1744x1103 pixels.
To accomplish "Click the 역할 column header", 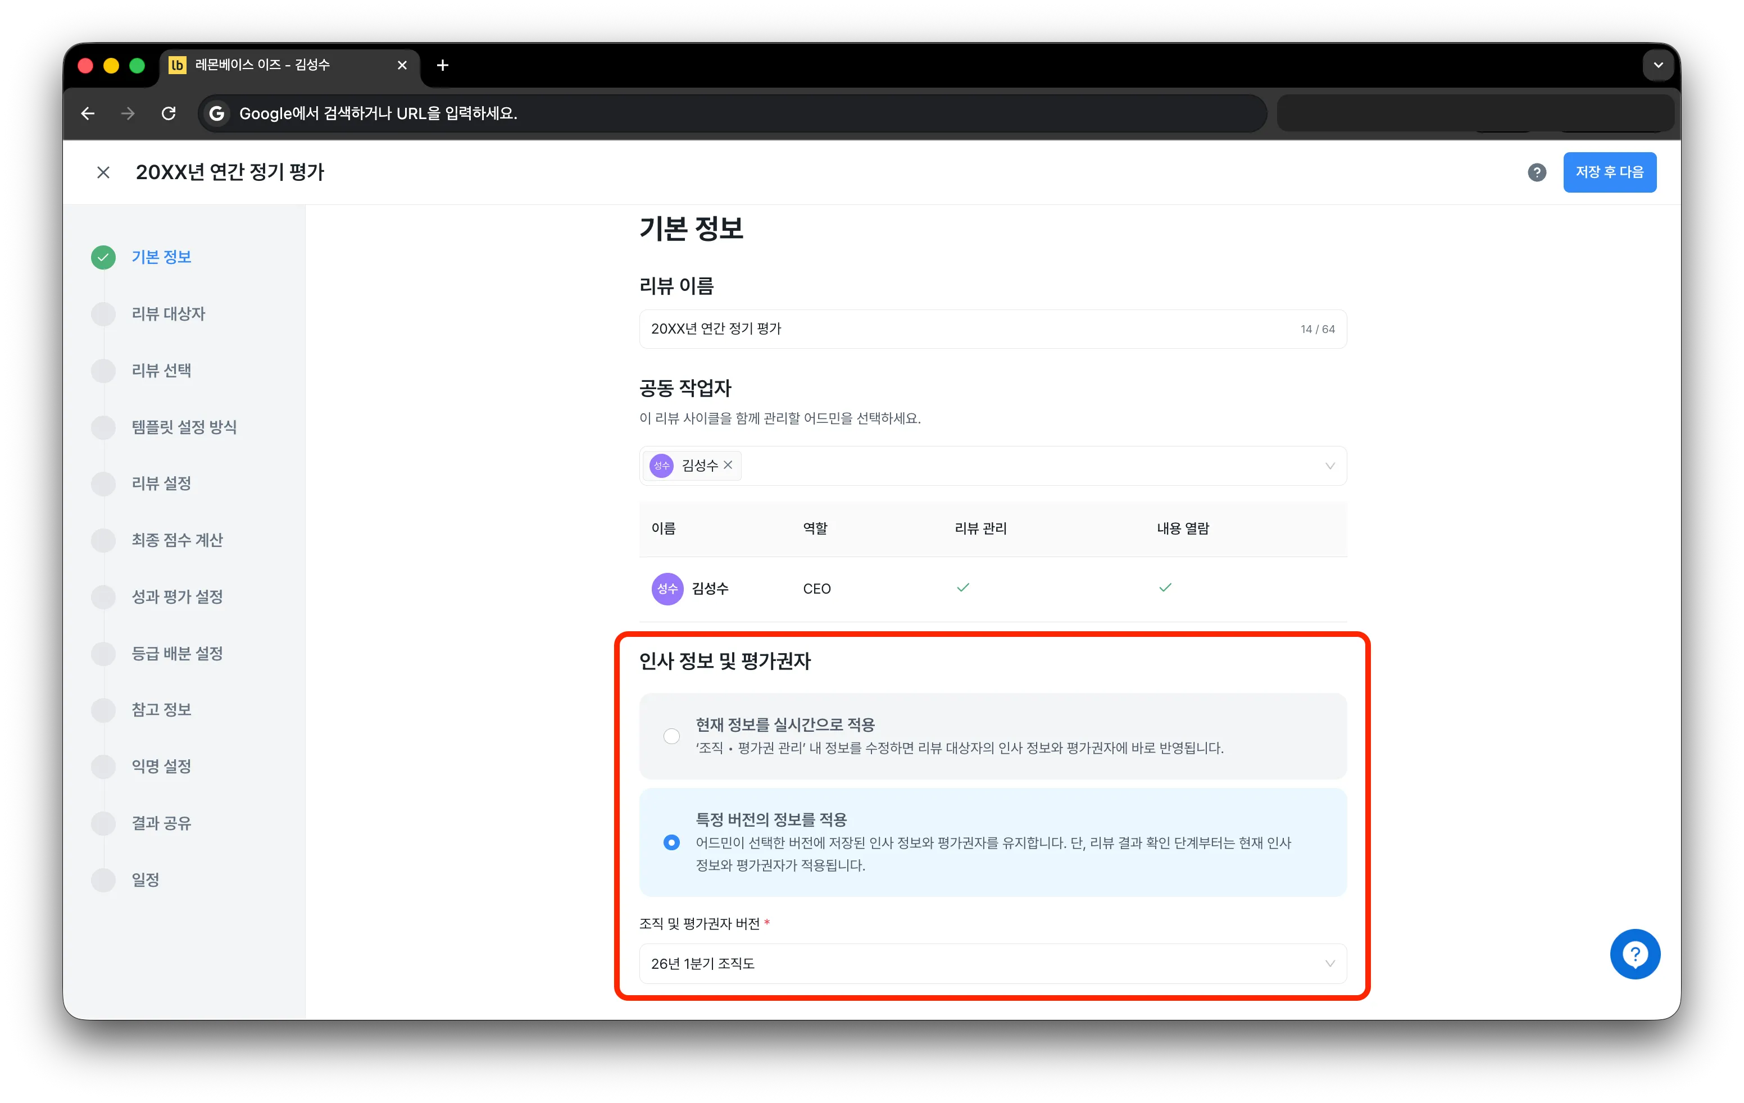I will [x=815, y=529].
